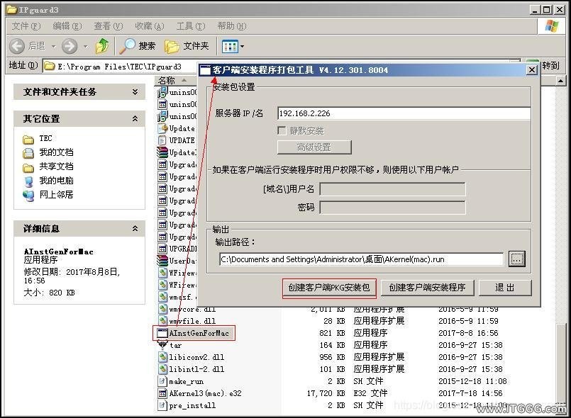Click the 输出路径 text field
571x418 pixels.
pyautogui.click(x=361, y=259)
